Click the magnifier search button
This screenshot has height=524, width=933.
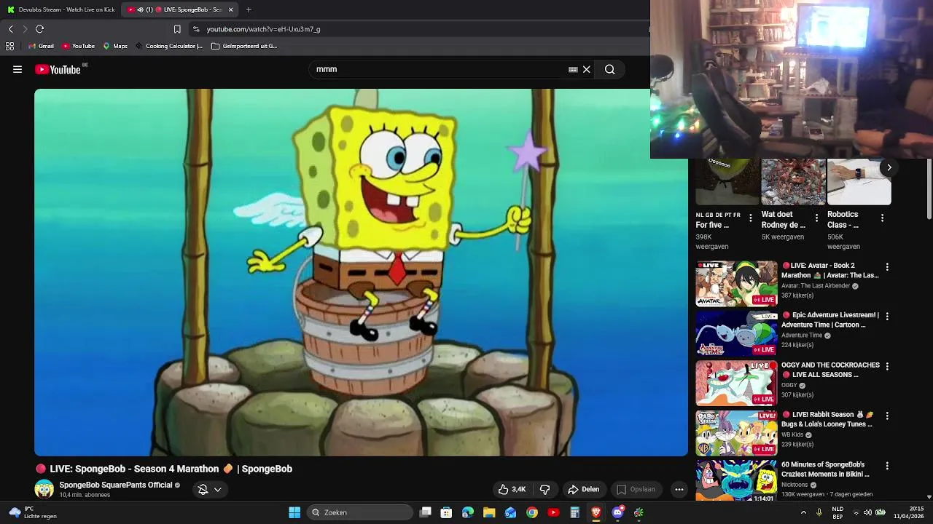coord(610,69)
